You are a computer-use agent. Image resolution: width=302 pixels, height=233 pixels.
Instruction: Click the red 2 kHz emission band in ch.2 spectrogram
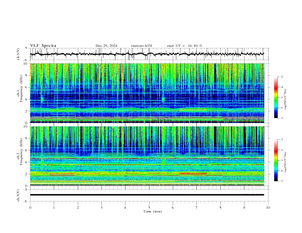pos(193,174)
